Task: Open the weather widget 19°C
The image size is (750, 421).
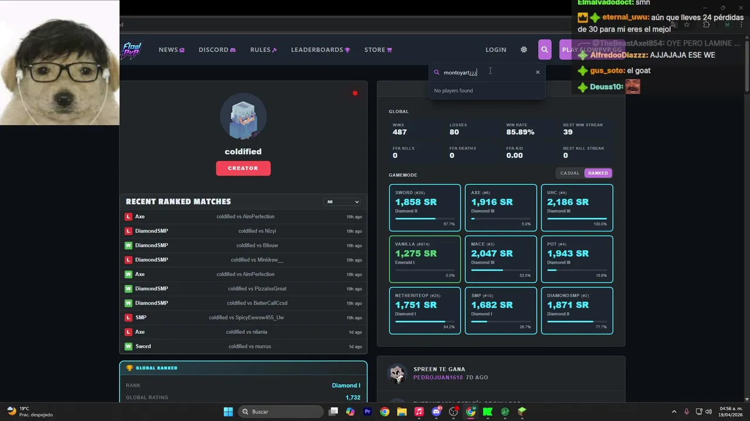Action: click(29, 412)
